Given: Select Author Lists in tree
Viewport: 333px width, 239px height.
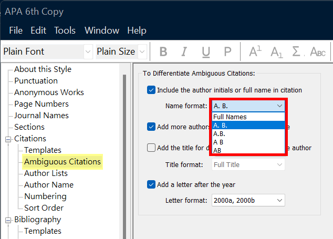Looking at the screenshot, I should tap(46, 173).
